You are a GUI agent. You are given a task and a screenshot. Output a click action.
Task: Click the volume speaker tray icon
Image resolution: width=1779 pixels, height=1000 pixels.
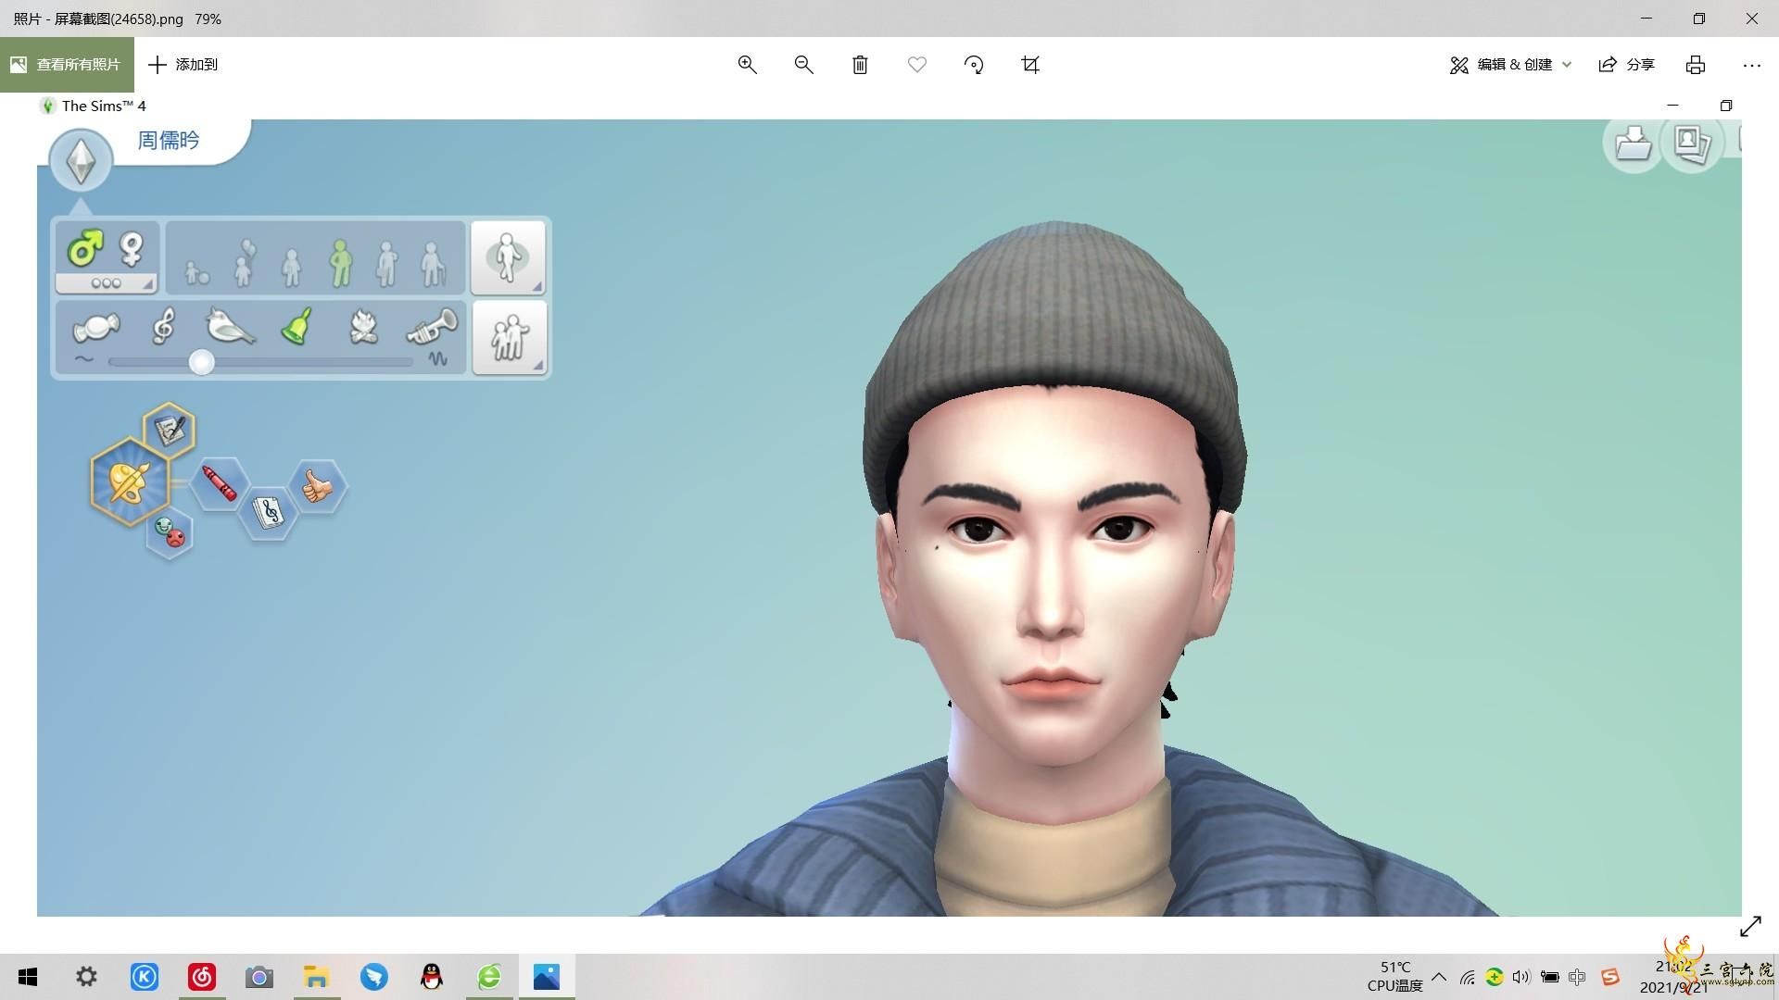pyautogui.click(x=1521, y=977)
